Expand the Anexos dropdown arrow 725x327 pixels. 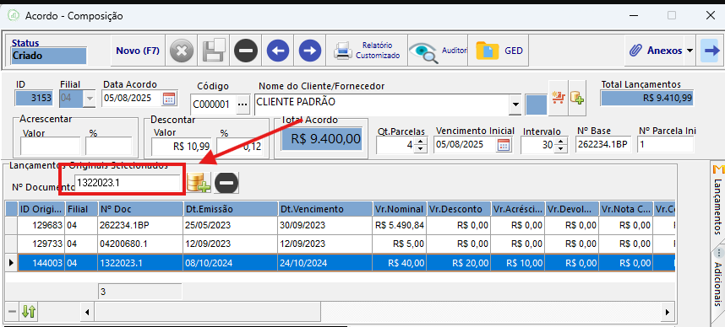click(690, 50)
